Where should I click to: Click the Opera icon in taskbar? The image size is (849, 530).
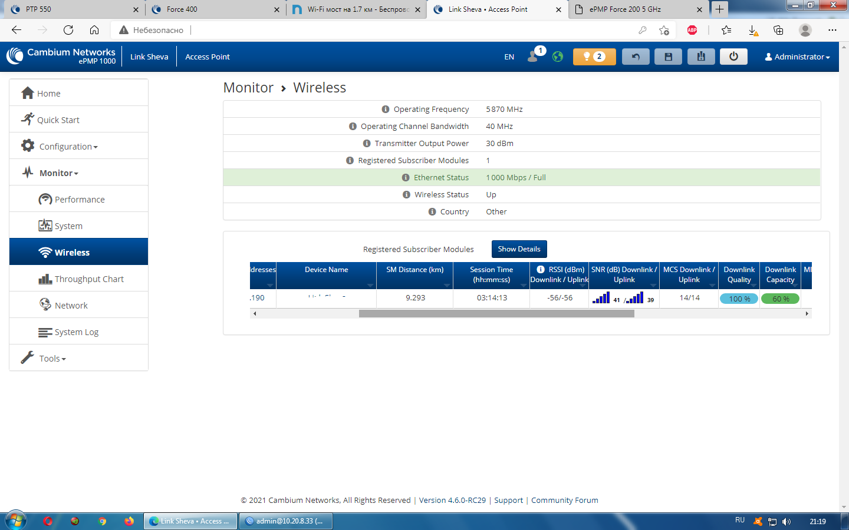[48, 521]
